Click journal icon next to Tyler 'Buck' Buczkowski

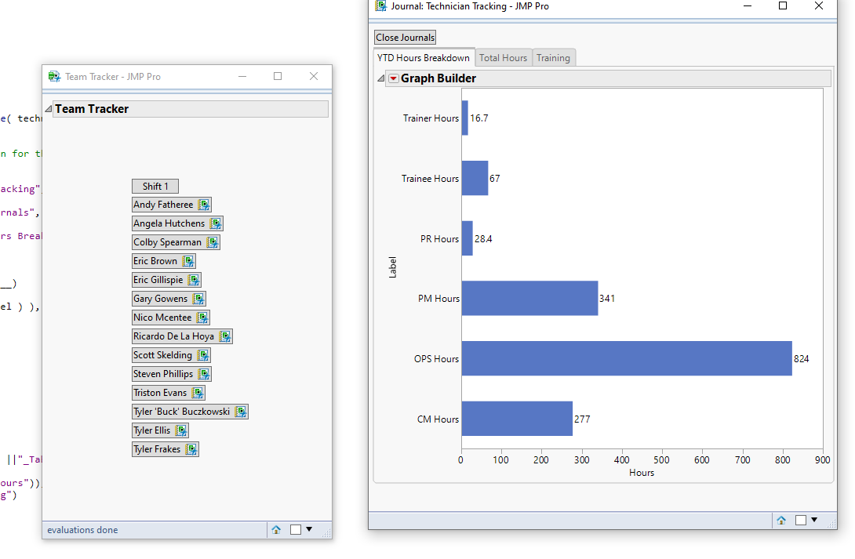[241, 412]
